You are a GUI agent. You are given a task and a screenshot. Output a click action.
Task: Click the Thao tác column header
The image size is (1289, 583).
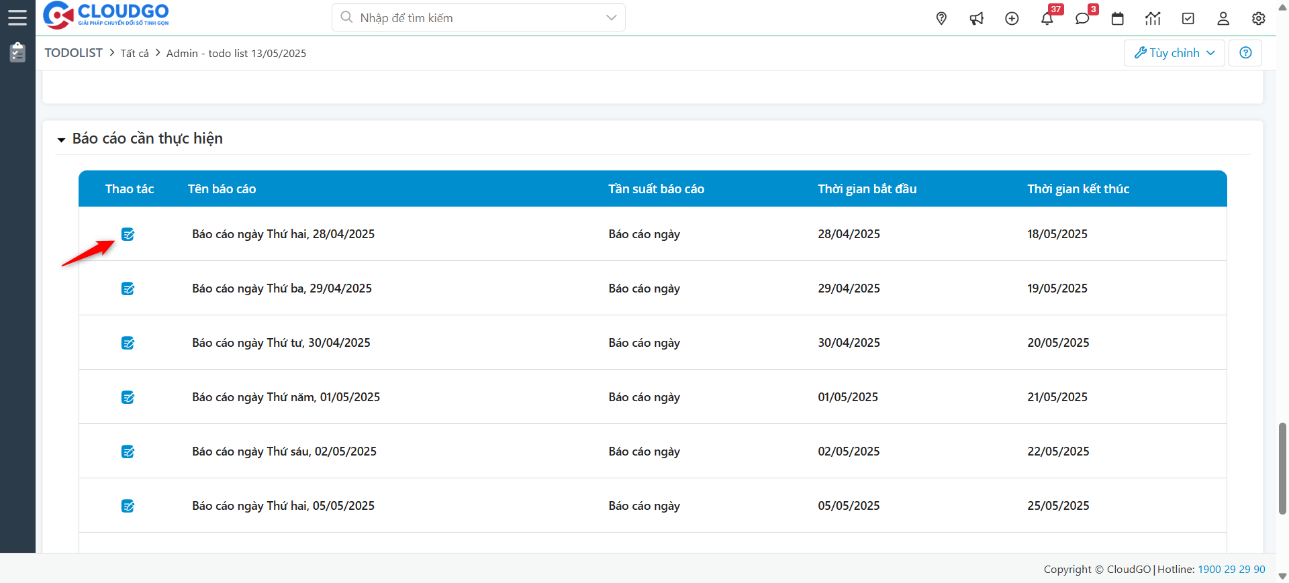point(130,189)
